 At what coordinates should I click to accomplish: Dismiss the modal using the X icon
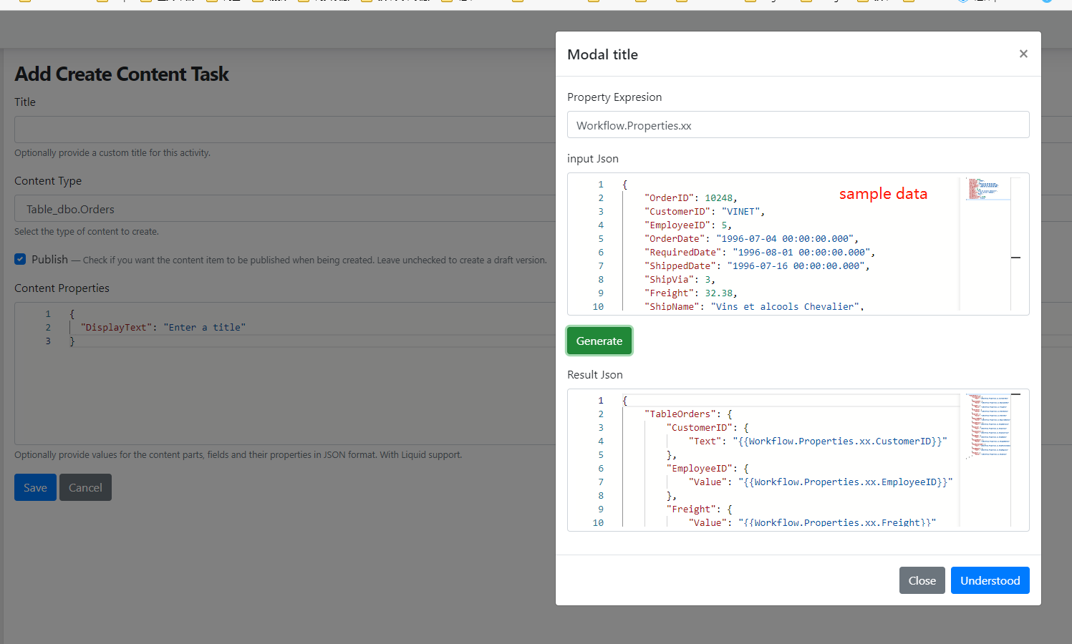pos(1023,54)
